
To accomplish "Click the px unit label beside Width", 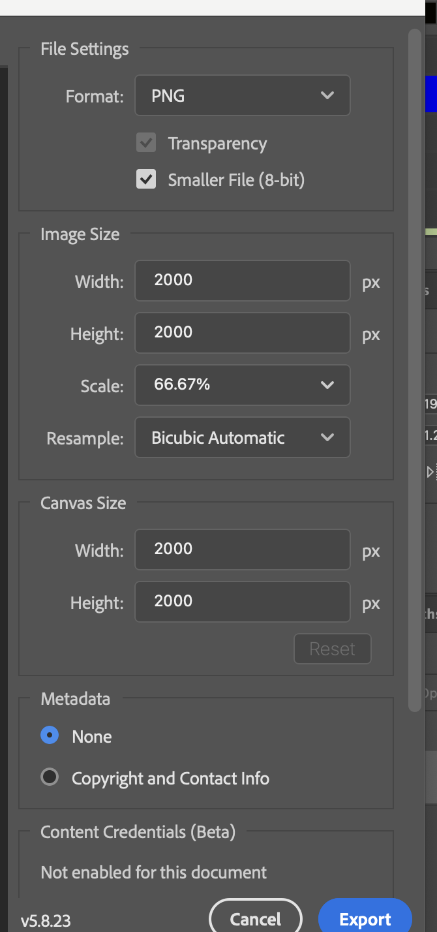I will (x=370, y=282).
